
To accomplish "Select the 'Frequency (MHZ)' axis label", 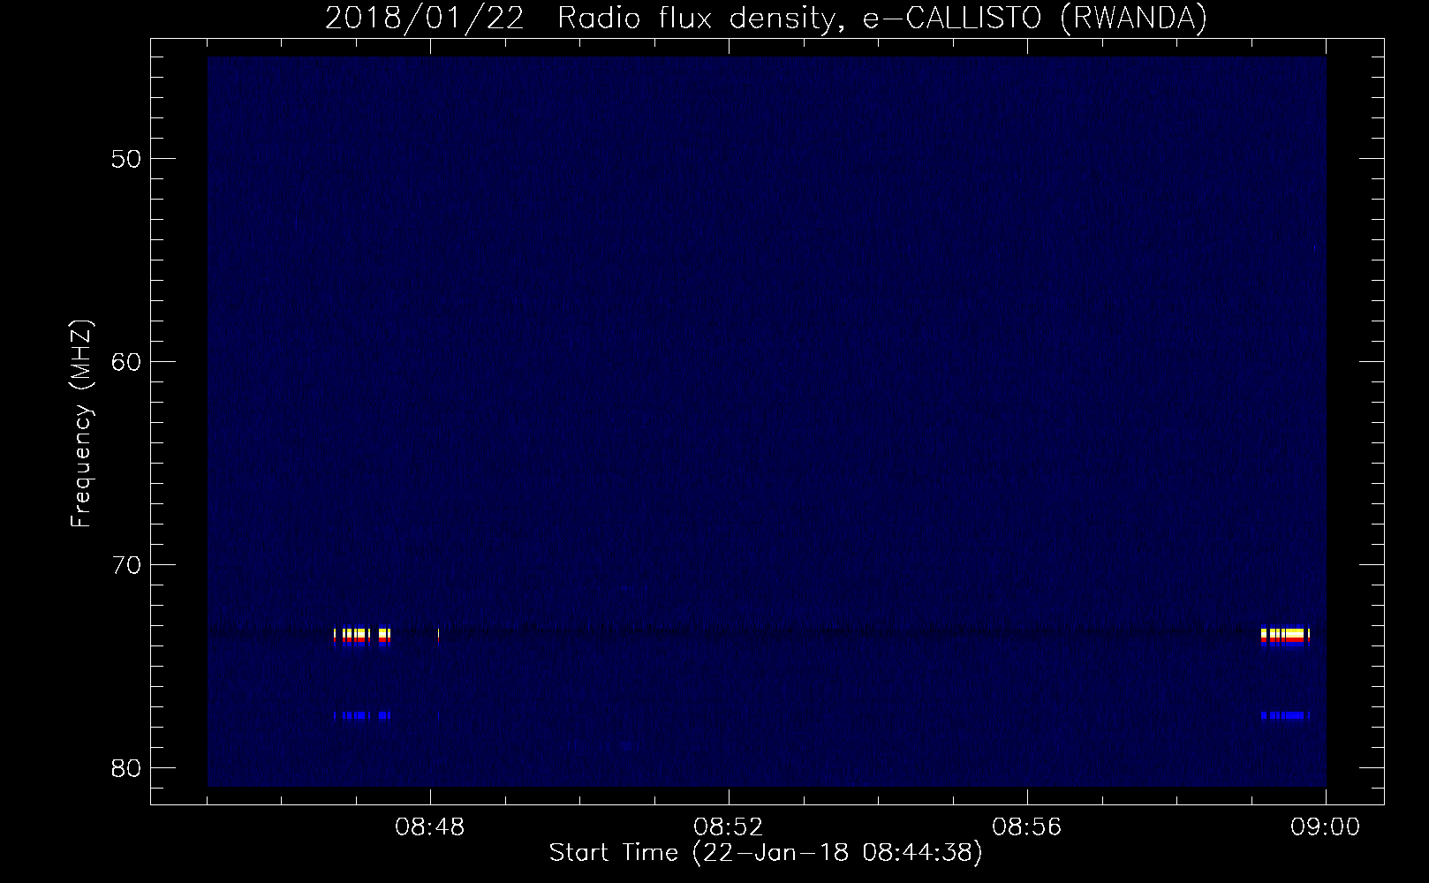I will (81, 424).
